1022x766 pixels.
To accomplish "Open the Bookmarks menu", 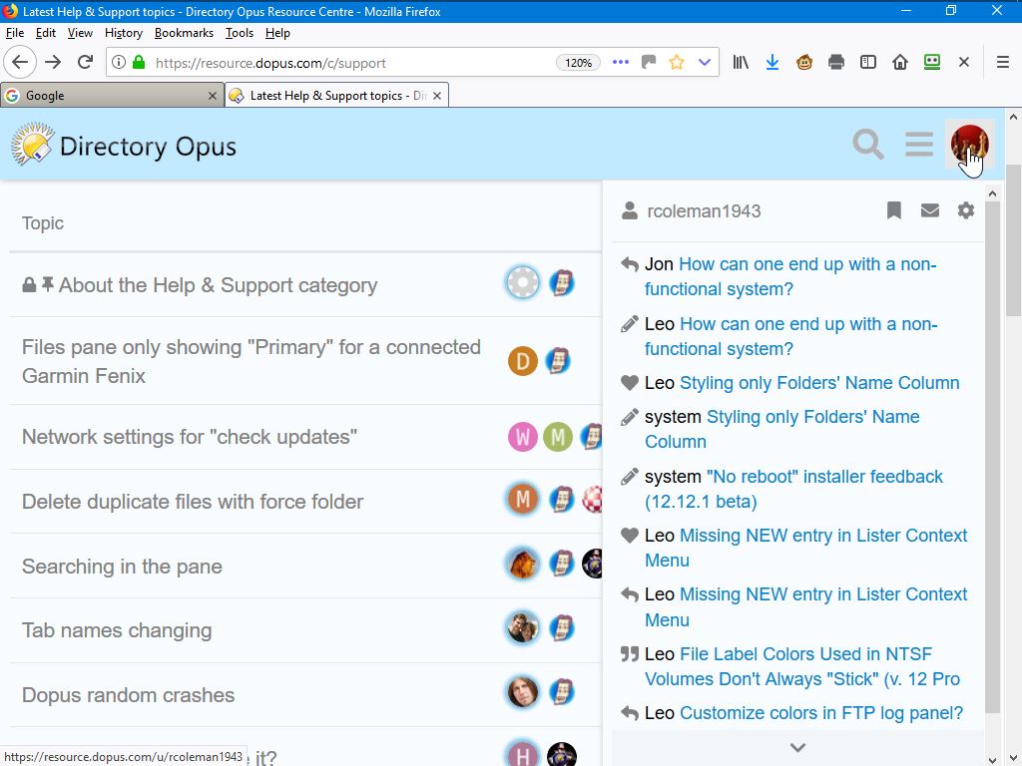I will pyautogui.click(x=184, y=33).
